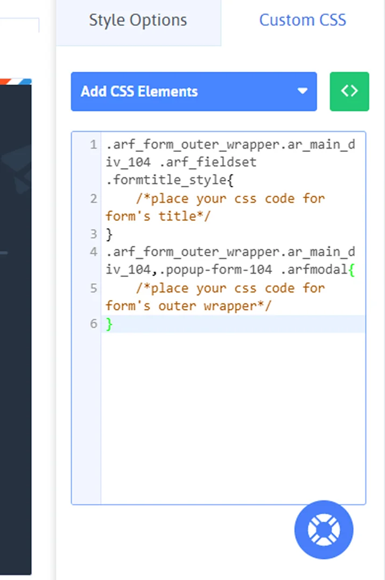Open the Custom CSS tab
385x580 pixels.
pyautogui.click(x=303, y=20)
